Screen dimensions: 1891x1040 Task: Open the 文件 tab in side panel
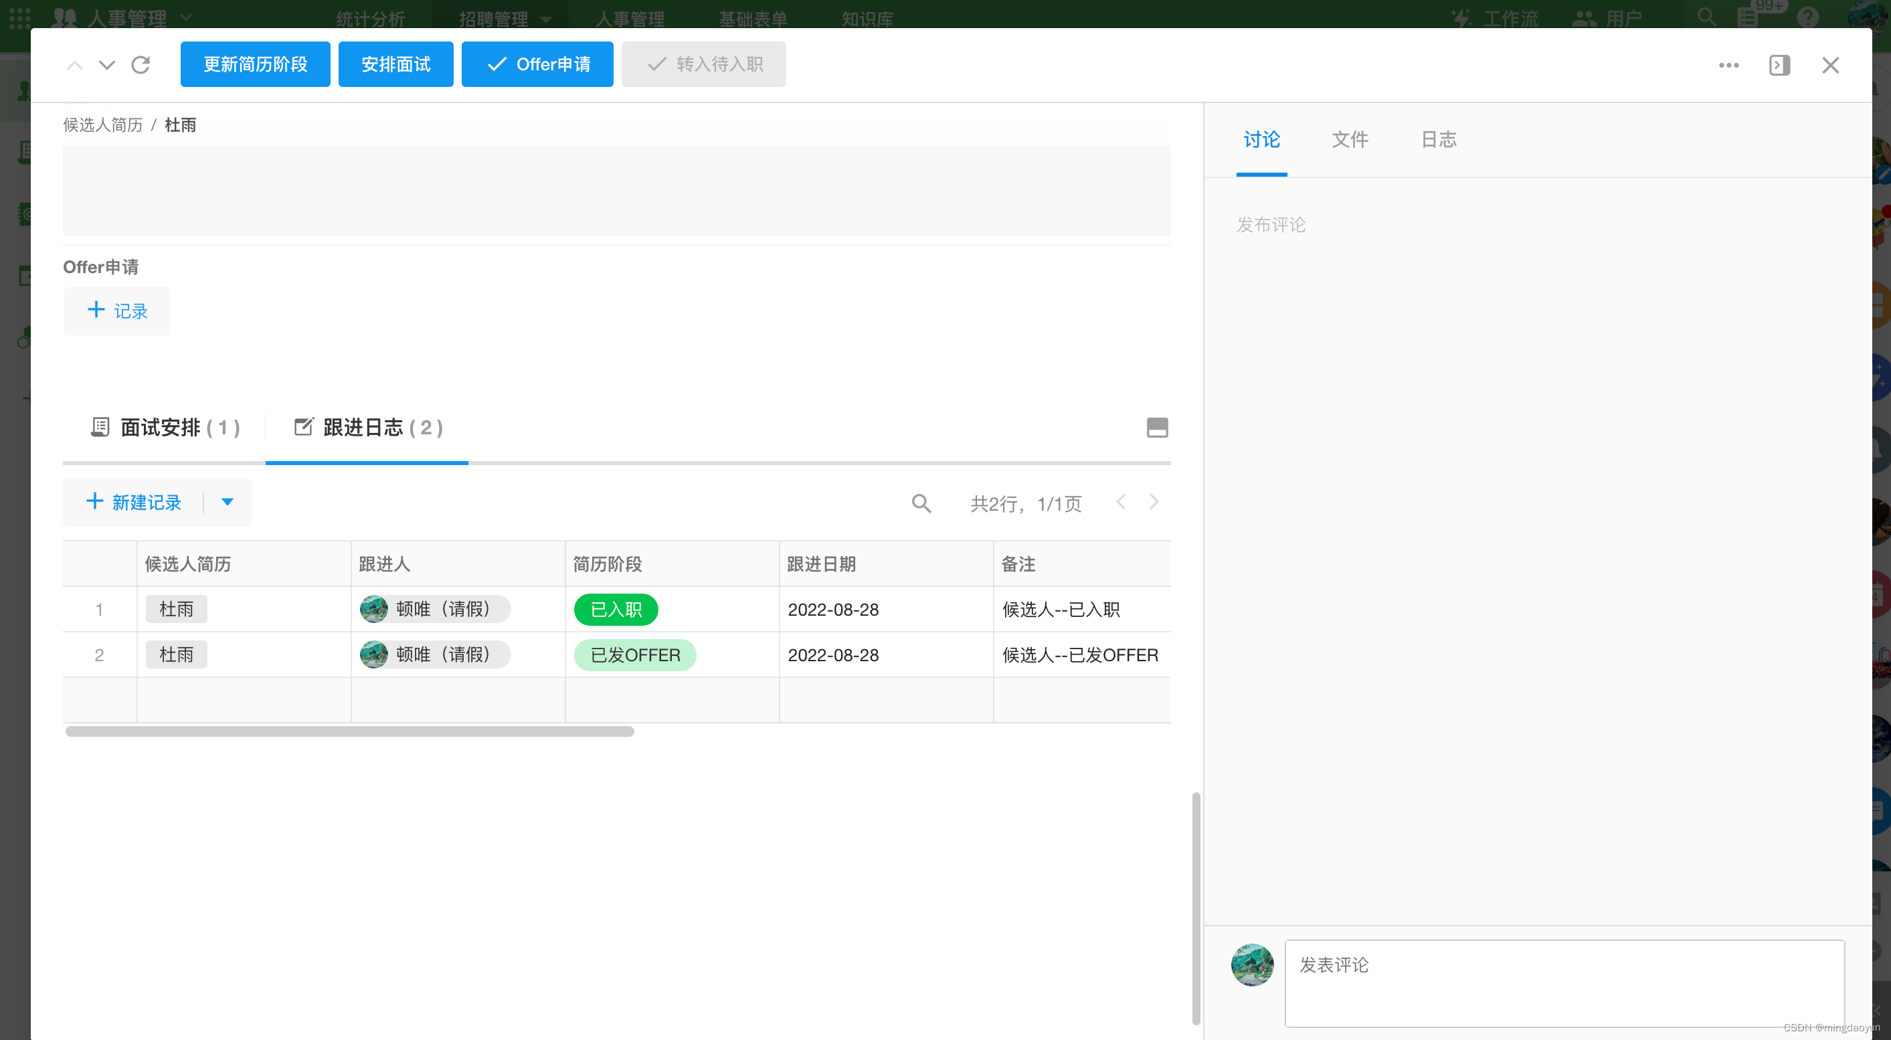[x=1349, y=139]
